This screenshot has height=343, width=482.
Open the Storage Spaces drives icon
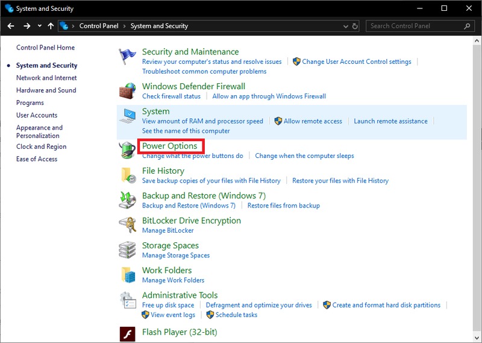pos(128,250)
